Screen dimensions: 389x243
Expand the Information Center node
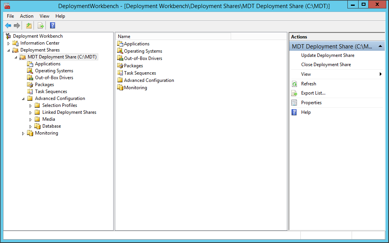(9, 43)
